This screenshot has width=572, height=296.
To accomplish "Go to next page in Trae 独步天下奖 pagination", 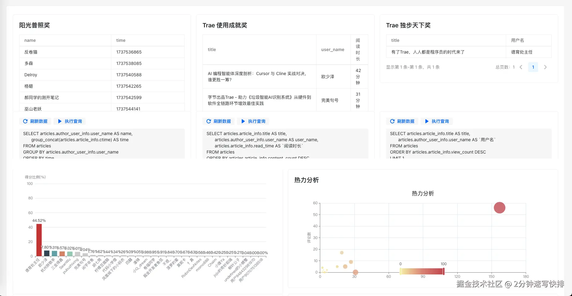I will click(x=545, y=67).
